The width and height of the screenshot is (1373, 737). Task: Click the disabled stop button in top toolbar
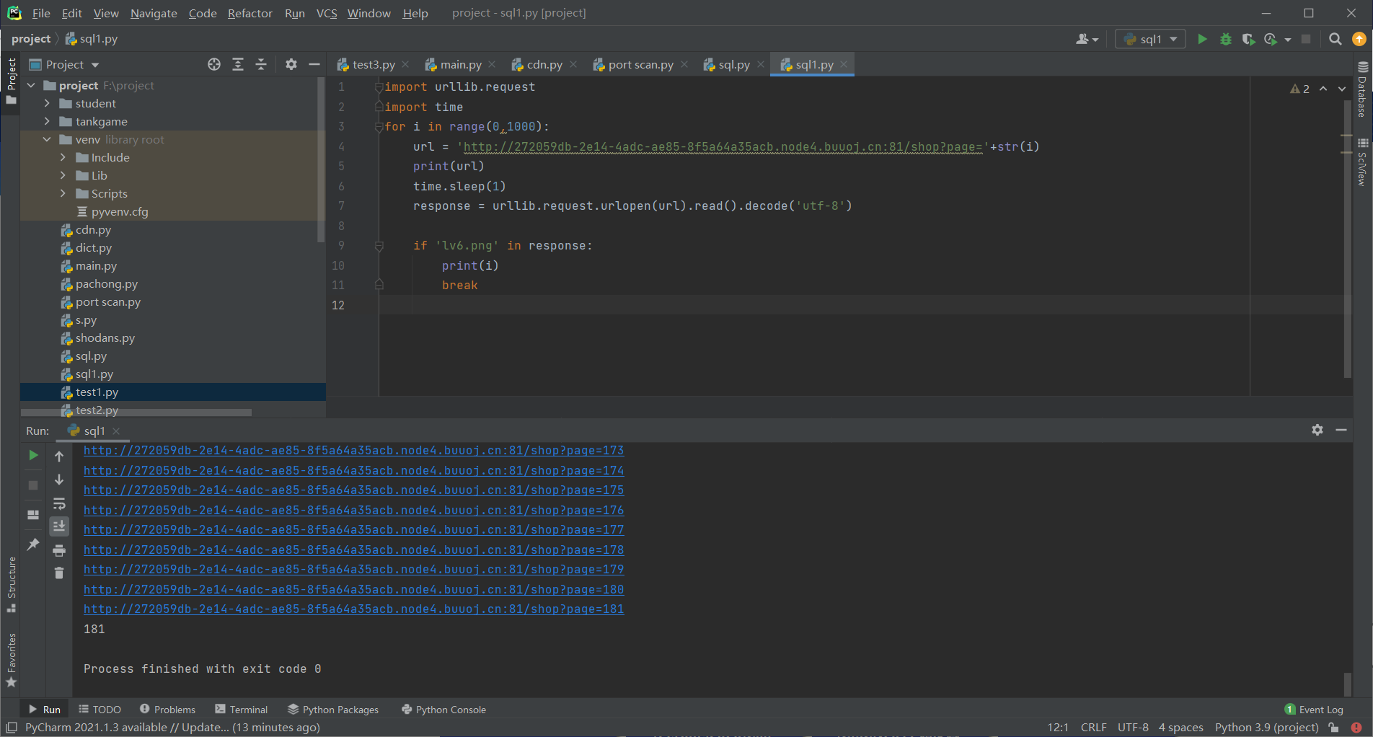tap(1306, 39)
